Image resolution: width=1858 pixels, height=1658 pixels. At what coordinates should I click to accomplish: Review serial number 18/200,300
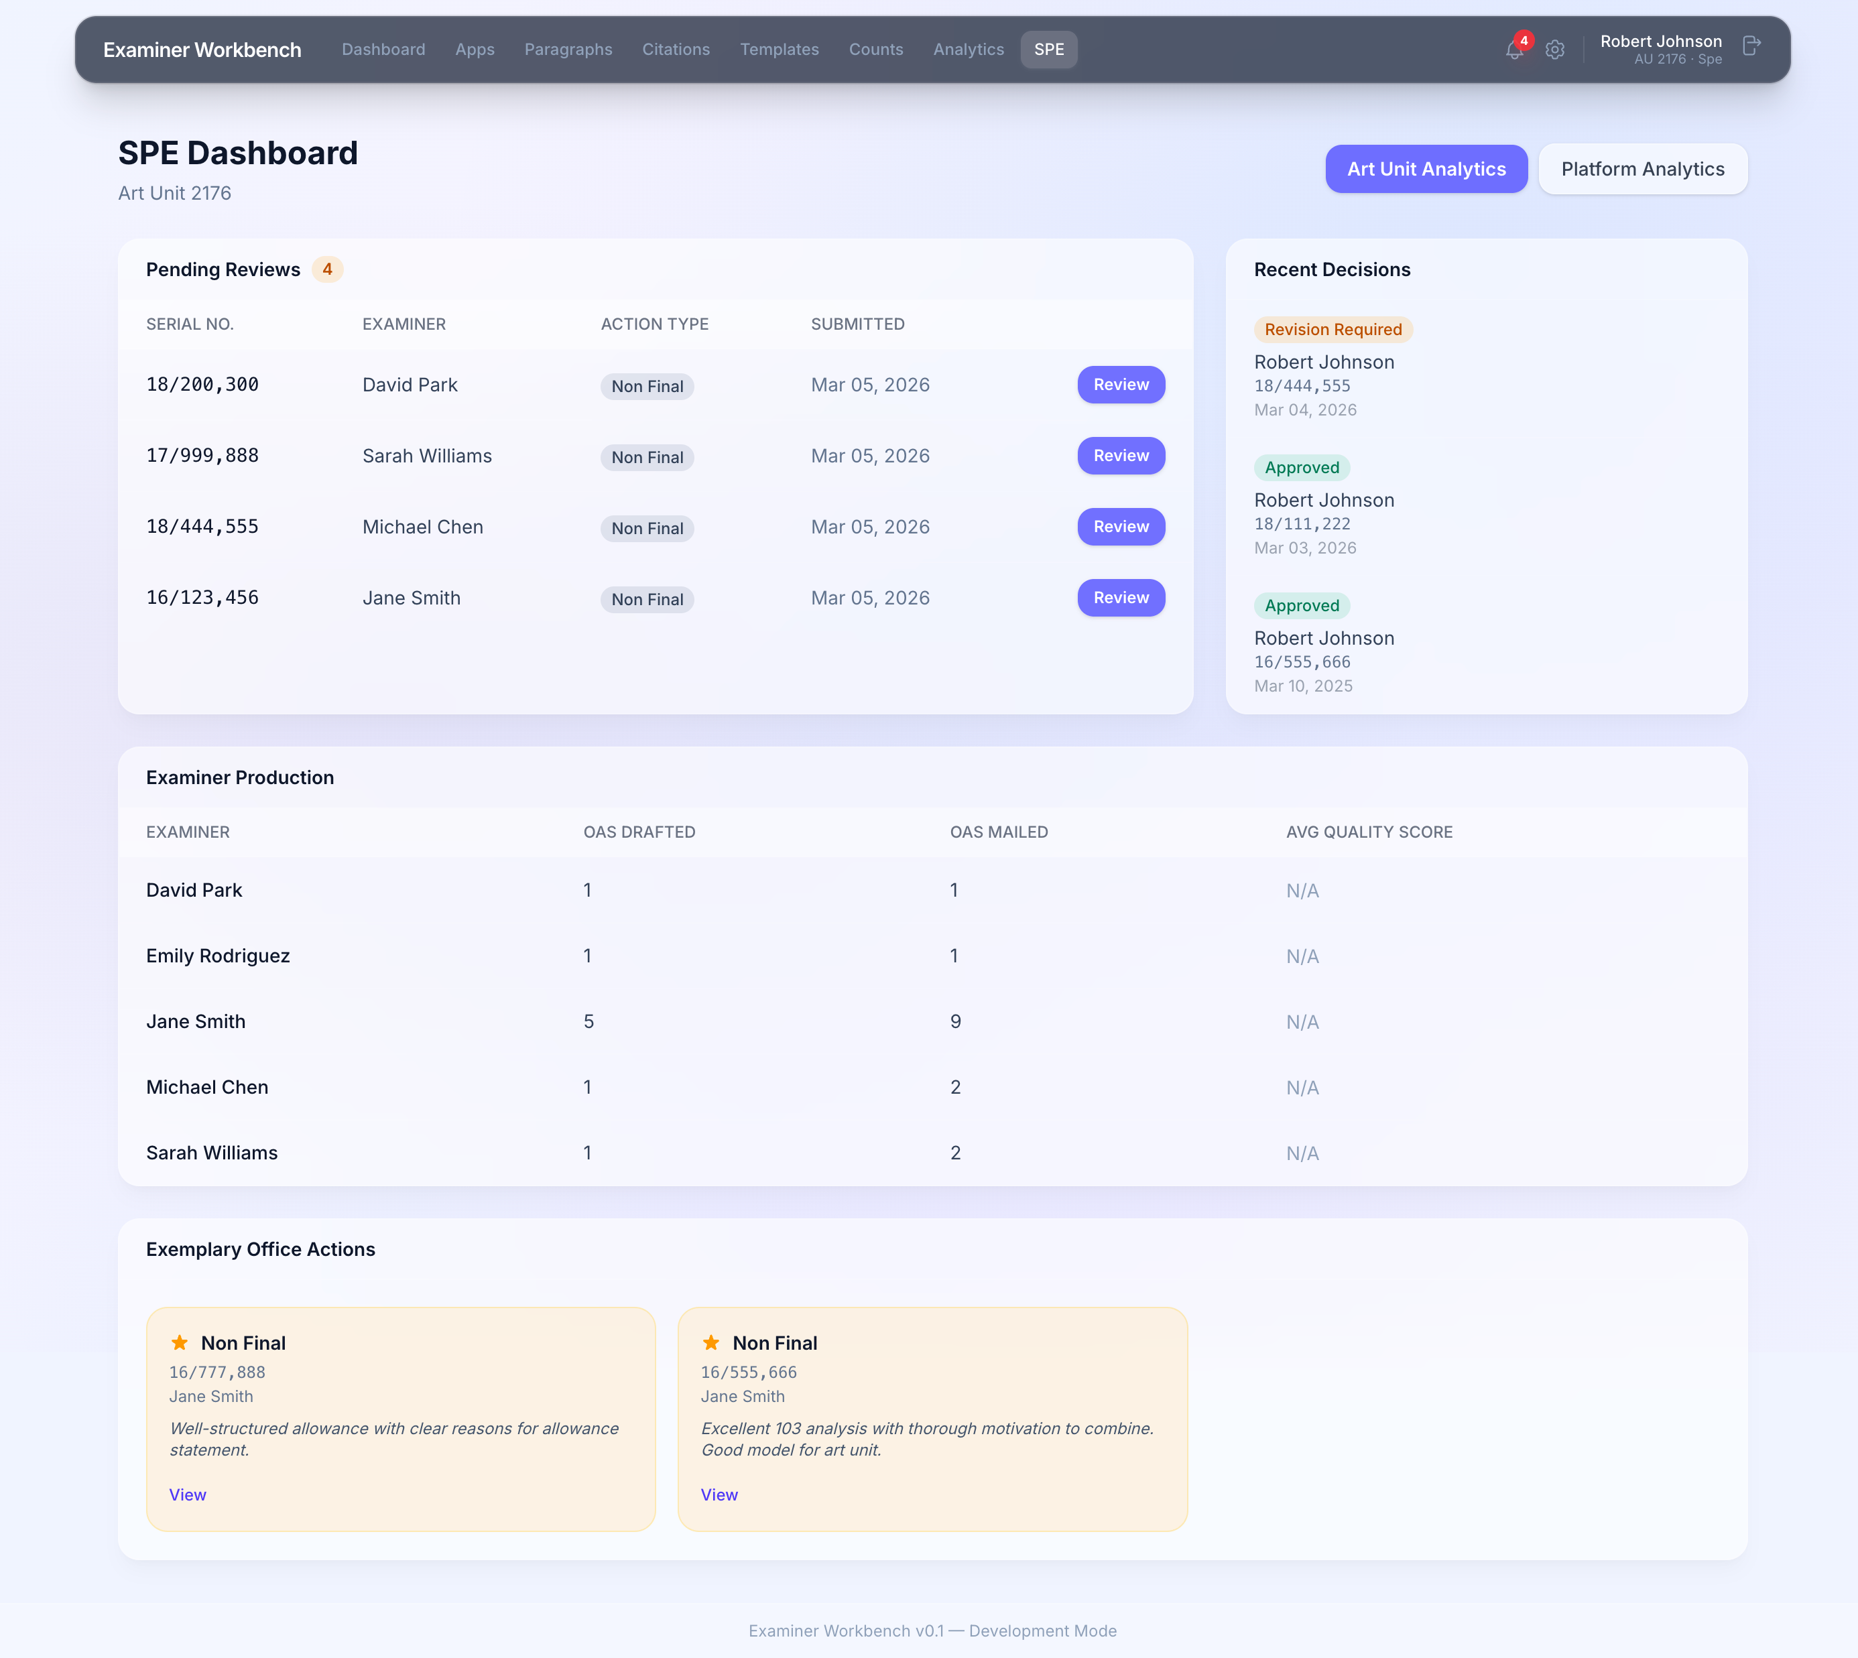point(1121,385)
